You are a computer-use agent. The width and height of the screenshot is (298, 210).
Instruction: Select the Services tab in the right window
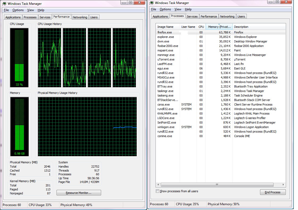[x=192, y=16]
